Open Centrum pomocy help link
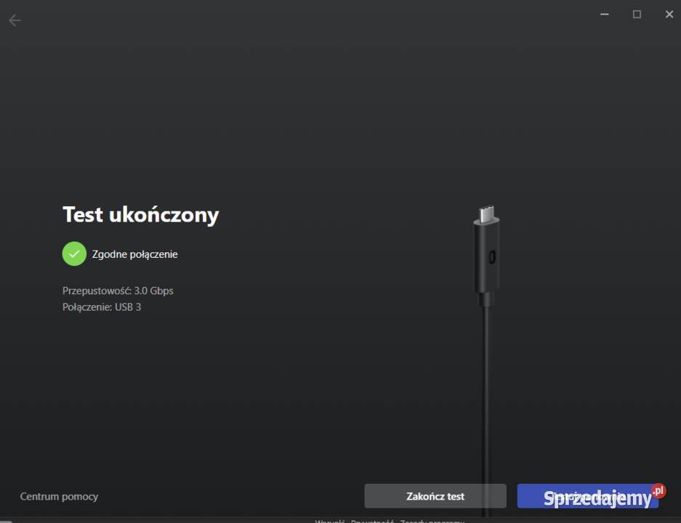This screenshot has height=523, width=681. pos(59,497)
